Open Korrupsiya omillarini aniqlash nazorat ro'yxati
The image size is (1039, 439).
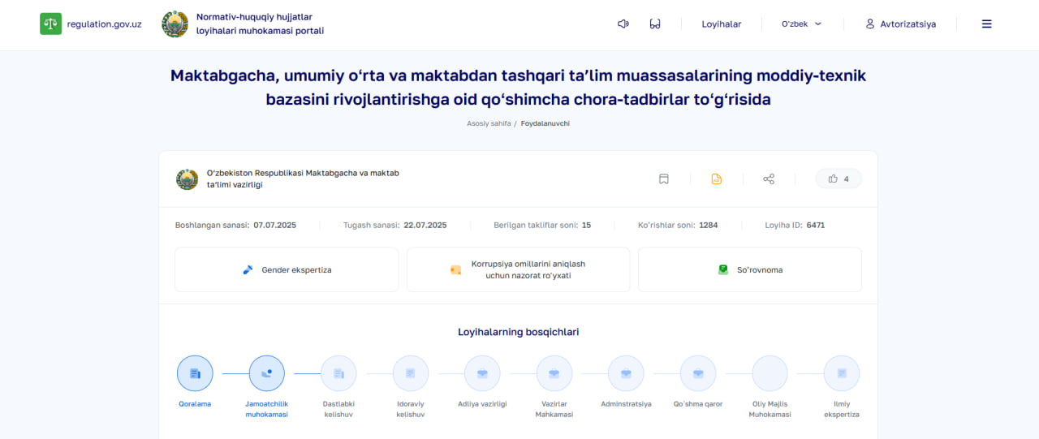[x=519, y=269]
